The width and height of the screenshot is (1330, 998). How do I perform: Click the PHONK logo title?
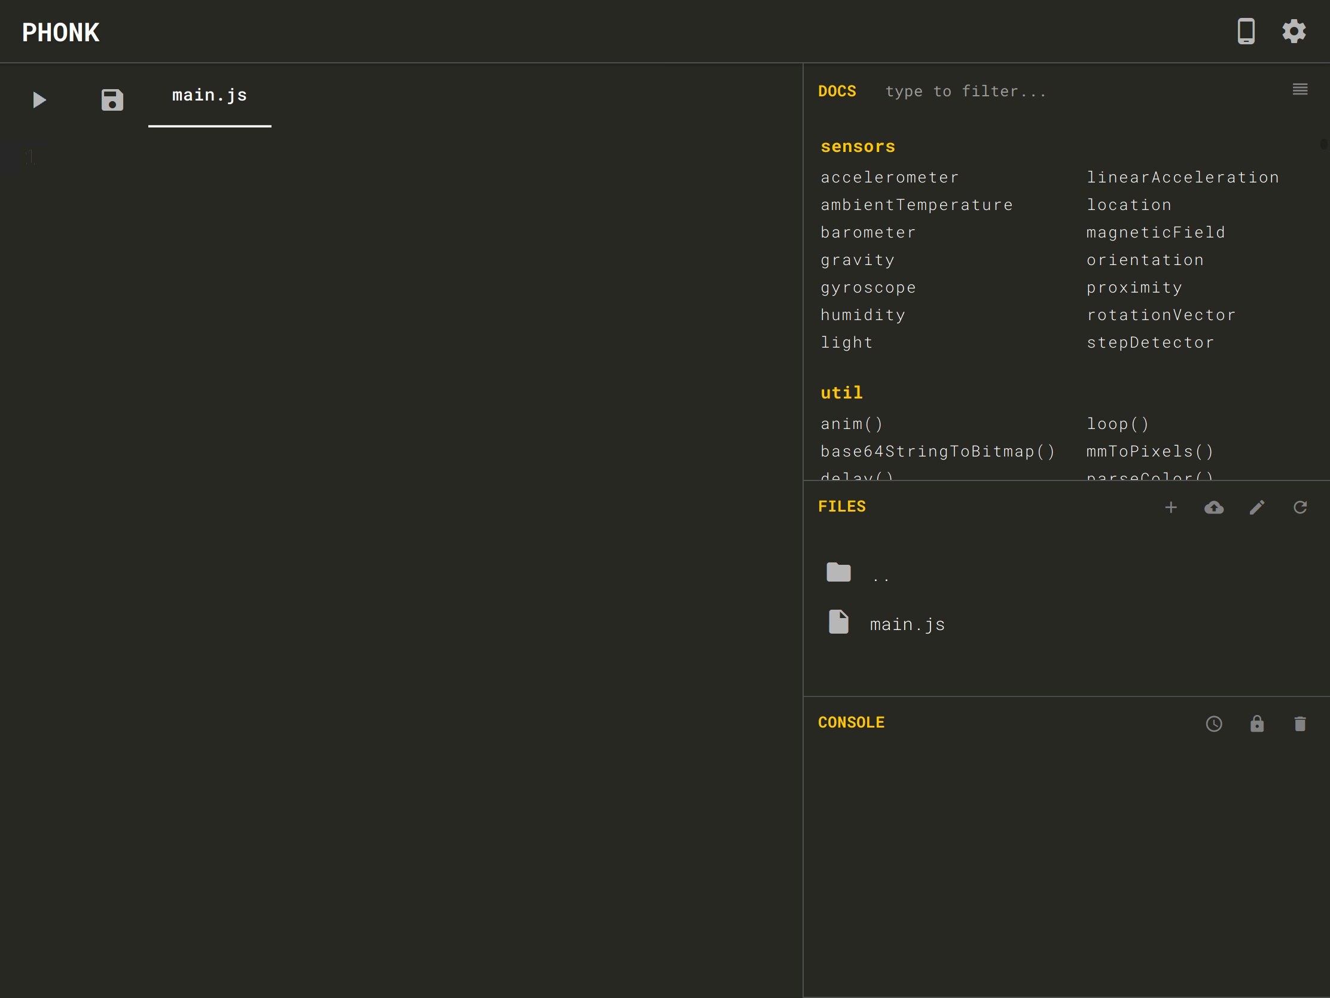[x=61, y=32]
